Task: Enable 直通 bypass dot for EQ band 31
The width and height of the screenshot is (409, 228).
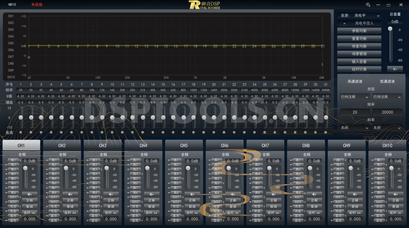Action: [x=326, y=132]
